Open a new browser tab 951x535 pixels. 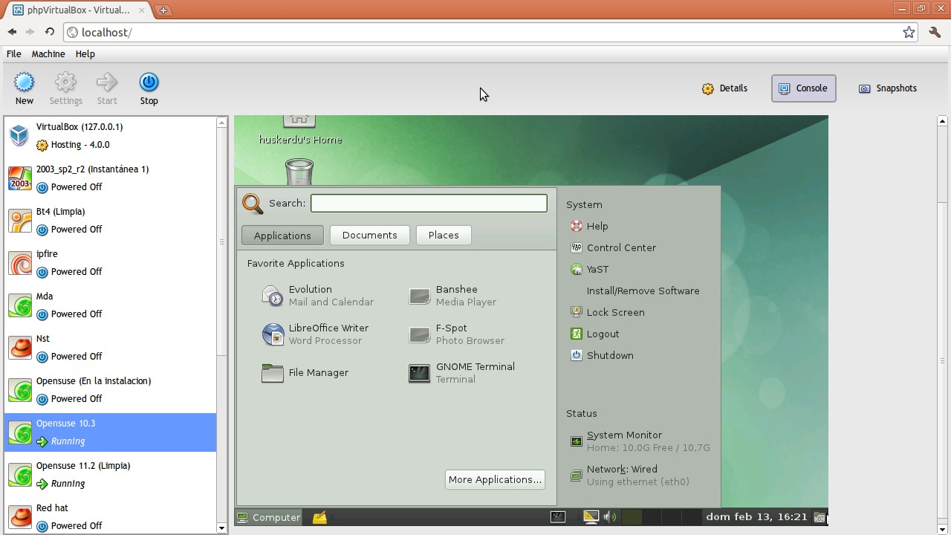coord(163,10)
